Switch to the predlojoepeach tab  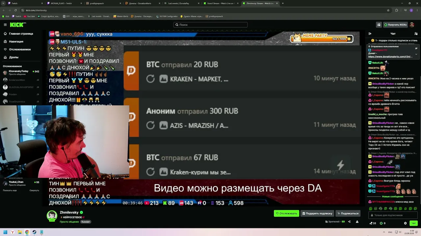[x=103, y=3]
